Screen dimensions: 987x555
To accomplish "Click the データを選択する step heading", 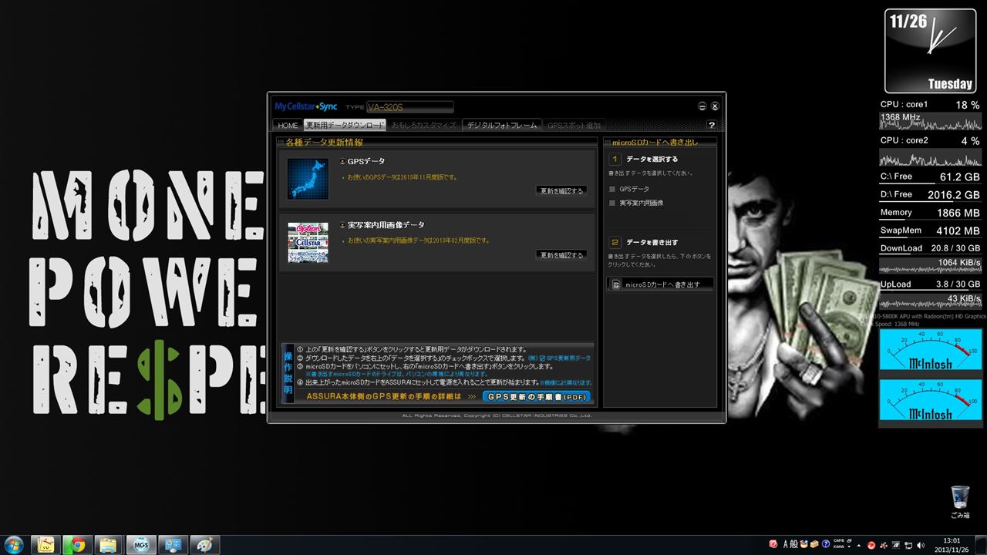I will click(x=652, y=159).
